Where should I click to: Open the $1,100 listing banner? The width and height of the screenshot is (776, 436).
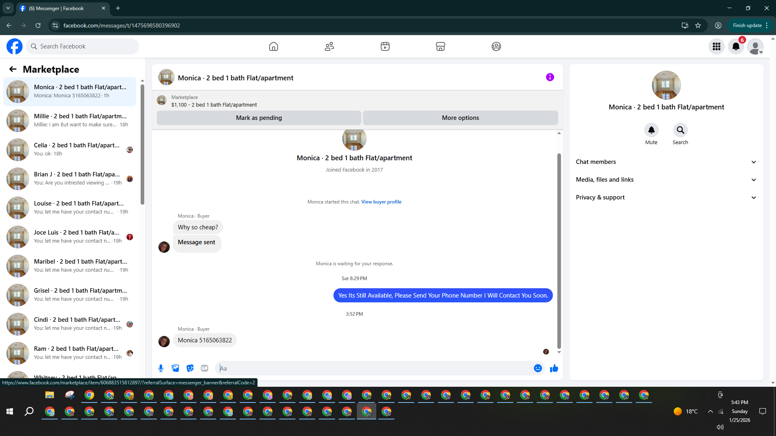[357, 101]
